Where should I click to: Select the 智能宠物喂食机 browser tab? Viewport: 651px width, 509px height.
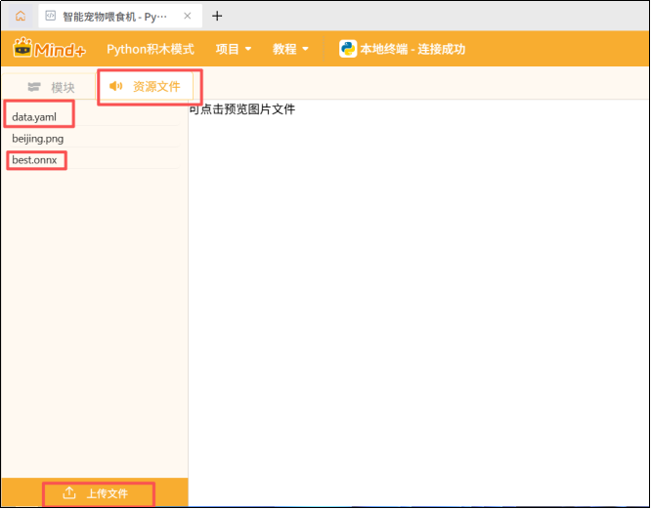[112, 17]
